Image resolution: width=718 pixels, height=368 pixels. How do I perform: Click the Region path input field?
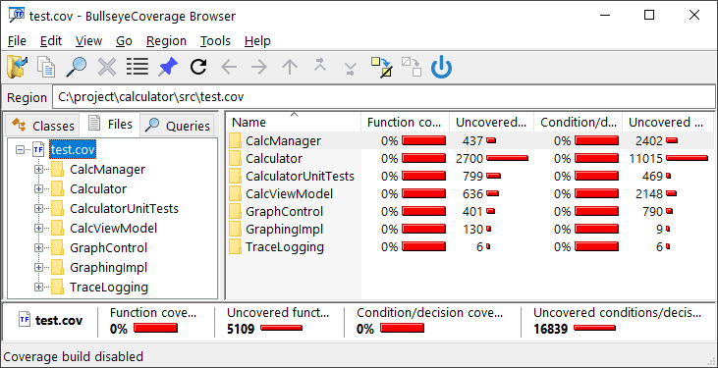(384, 97)
